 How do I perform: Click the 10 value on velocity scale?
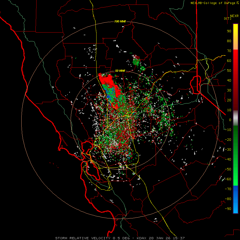pos(229,110)
